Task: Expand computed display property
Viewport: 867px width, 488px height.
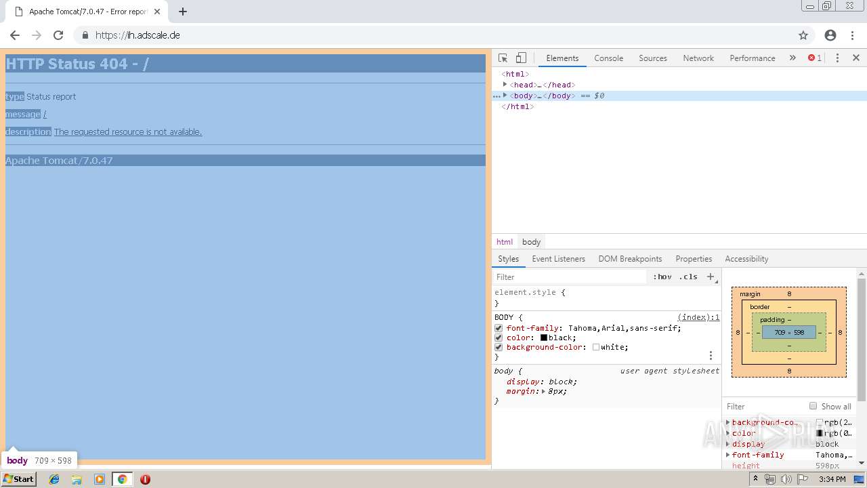Action: (x=728, y=444)
